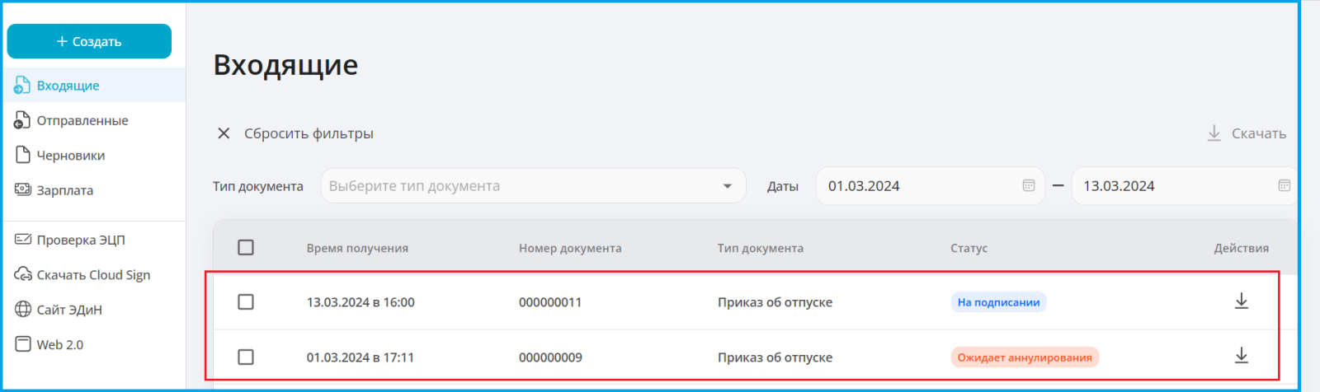Open the calendar icon for end date
The height and width of the screenshot is (392, 1320).
(x=1284, y=186)
